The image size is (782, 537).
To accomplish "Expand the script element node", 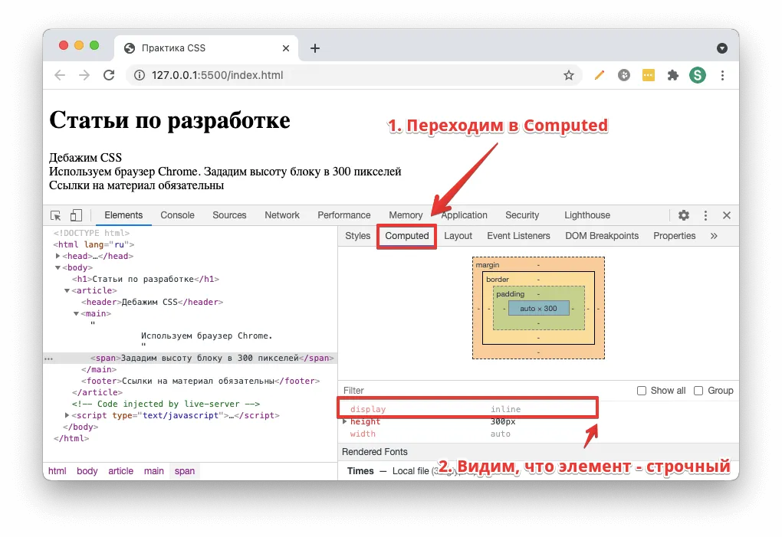I will click(x=67, y=415).
